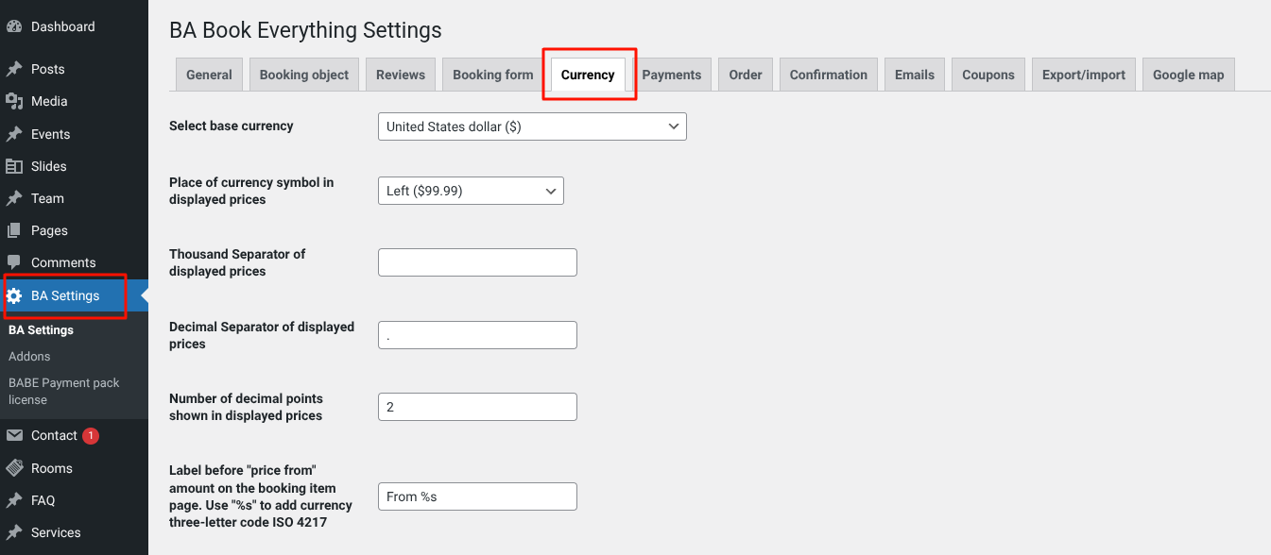Click the Pages stacked-sheets icon
Screen dimensions: 1271x555
coord(14,230)
